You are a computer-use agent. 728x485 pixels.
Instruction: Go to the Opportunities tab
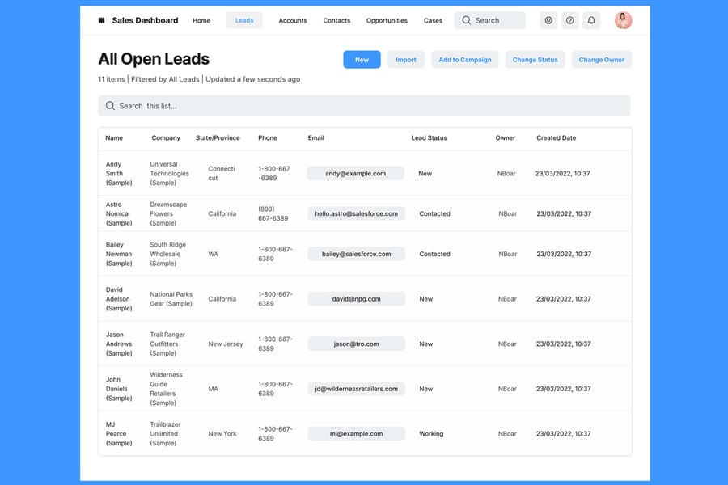tap(387, 21)
